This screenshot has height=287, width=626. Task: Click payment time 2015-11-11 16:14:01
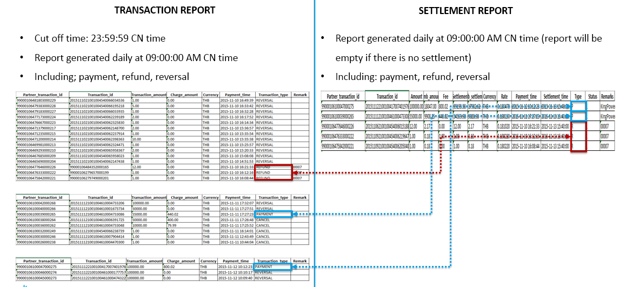(237, 231)
